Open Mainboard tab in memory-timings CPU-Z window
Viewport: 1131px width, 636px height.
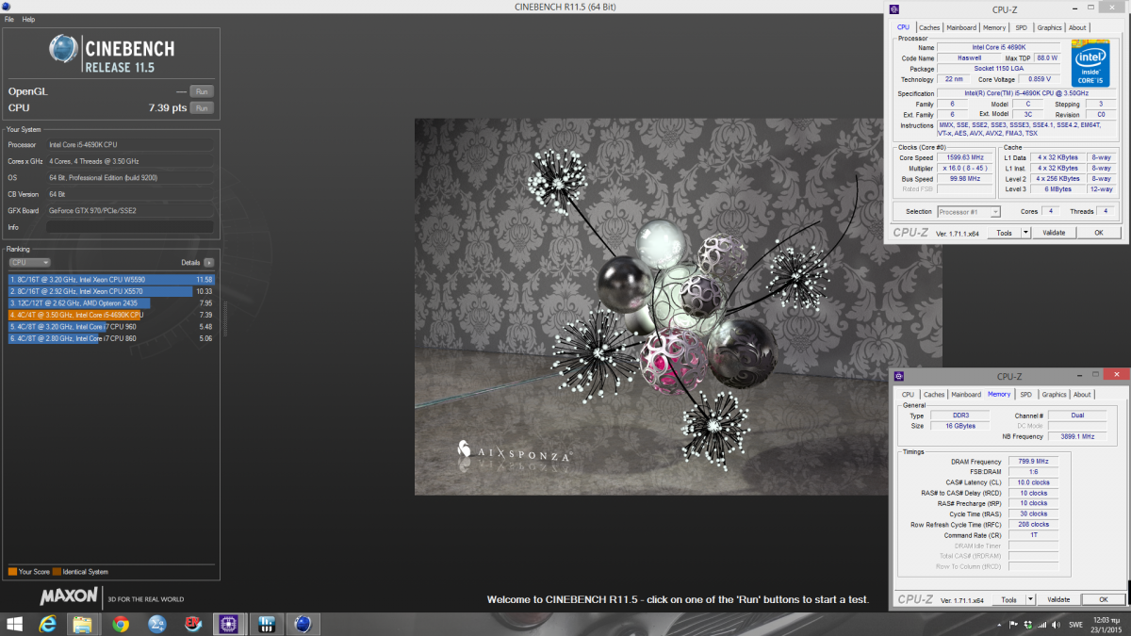(966, 395)
